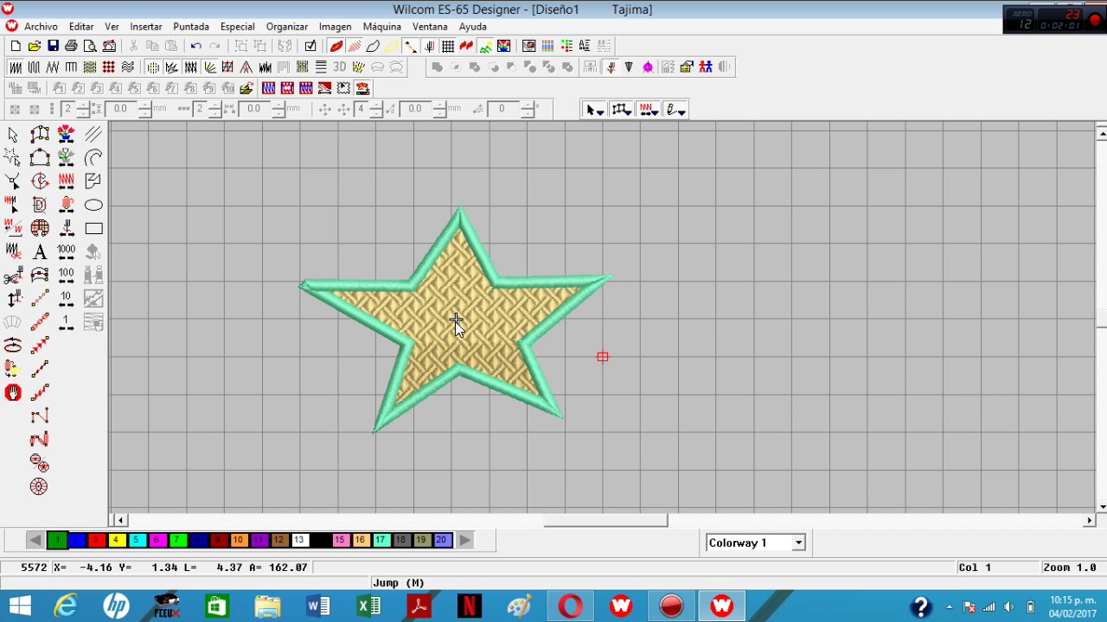The height and width of the screenshot is (622, 1107).
Task: Open the Ayuda menu
Action: tap(473, 27)
